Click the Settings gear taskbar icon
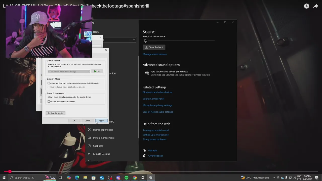This screenshot has height=181, width=322. (x=143, y=178)
